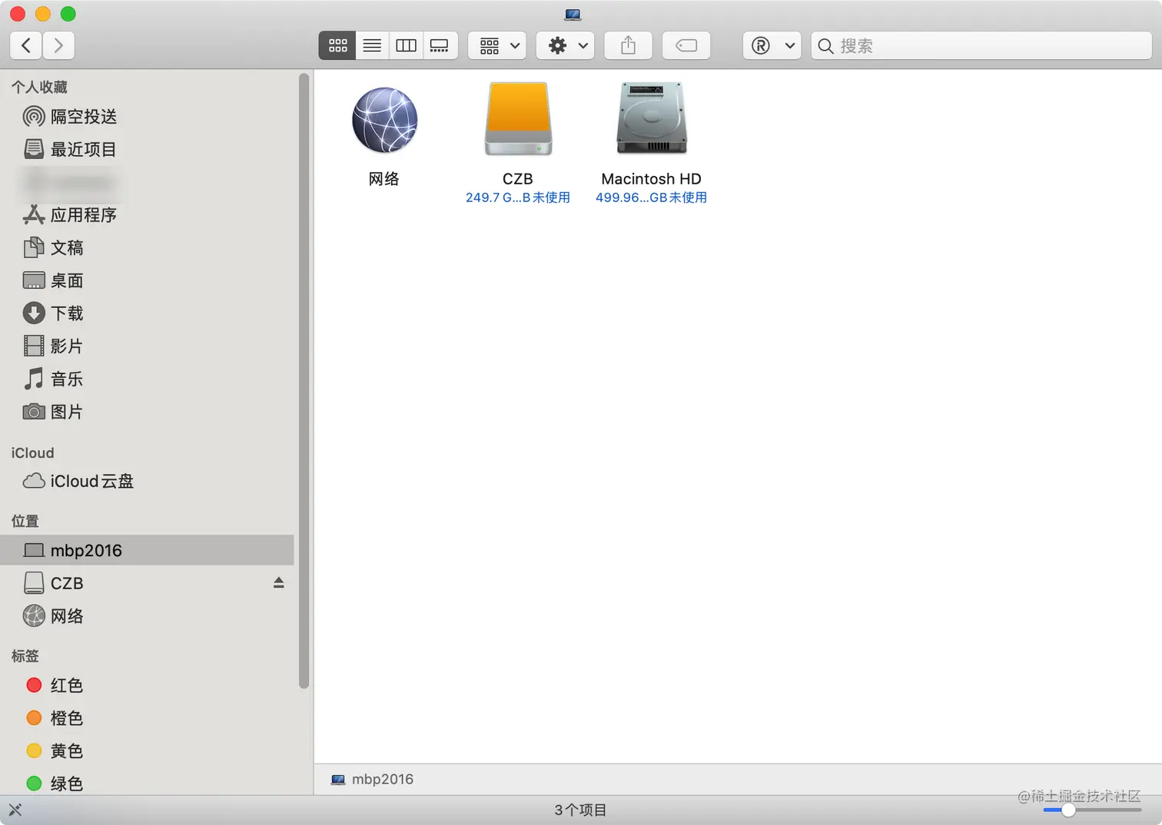Click the Macintosh HD name label
1162x825 pixels.
coord(652,179)
